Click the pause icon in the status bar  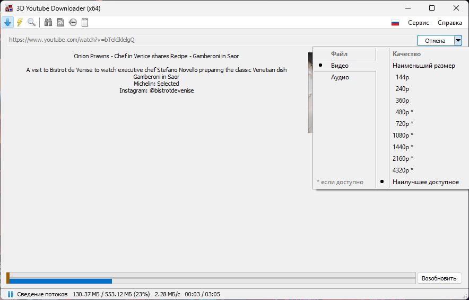(11, 294)
